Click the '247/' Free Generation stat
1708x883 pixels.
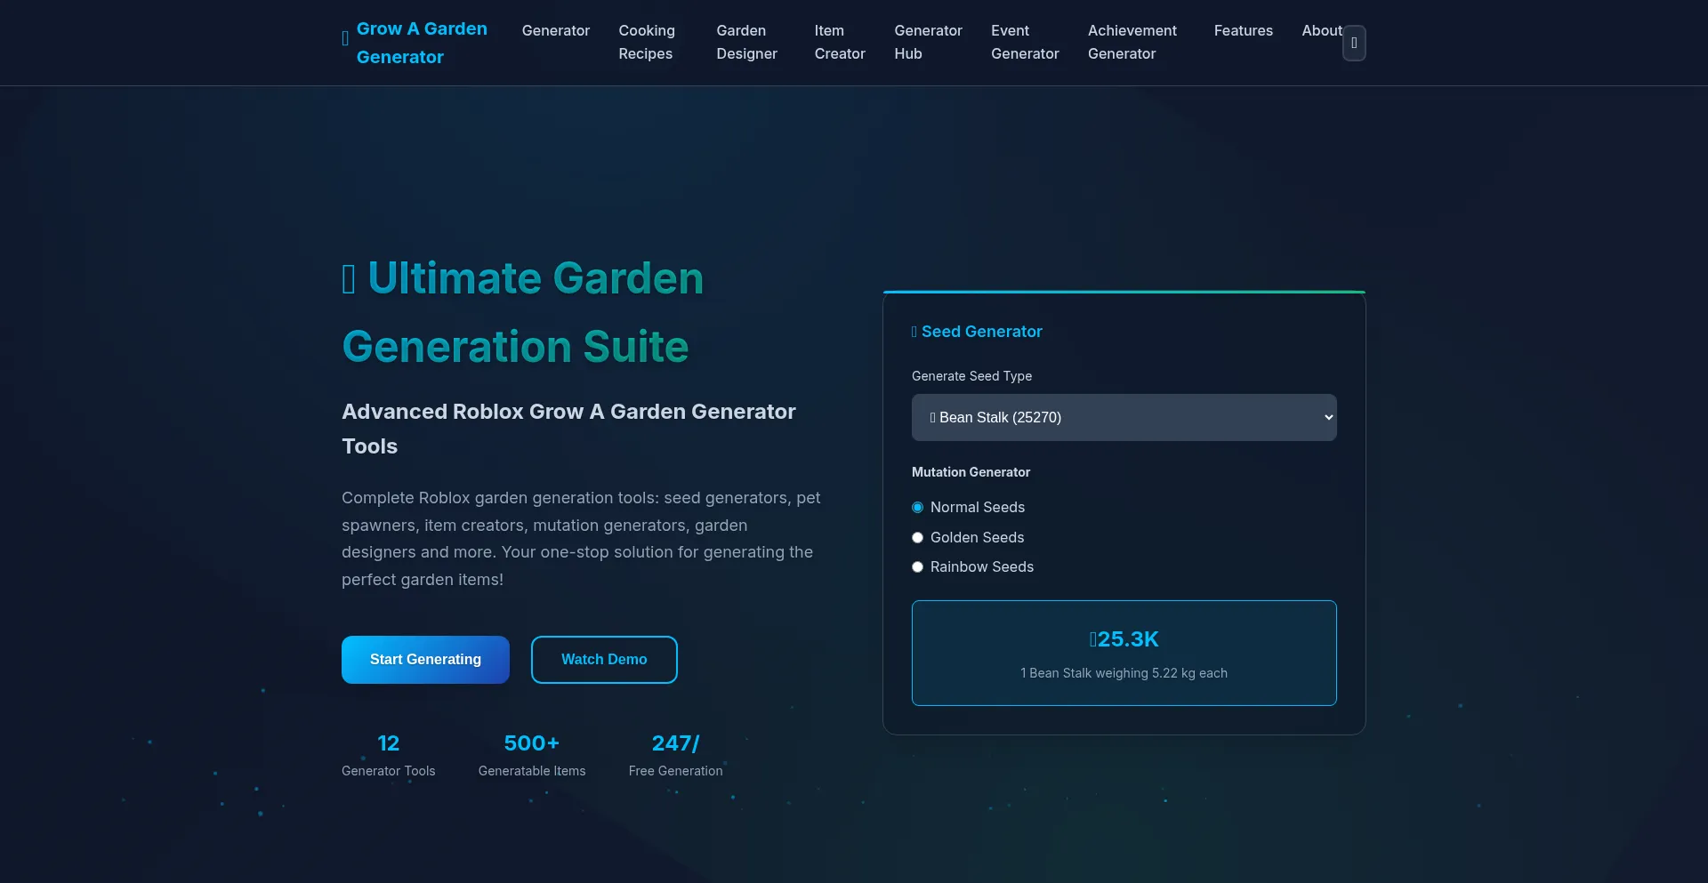pos(676,743)
